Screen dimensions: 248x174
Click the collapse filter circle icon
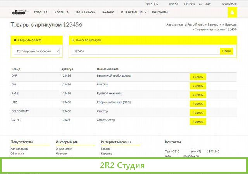pyautogui.click(x=15, y=40)
